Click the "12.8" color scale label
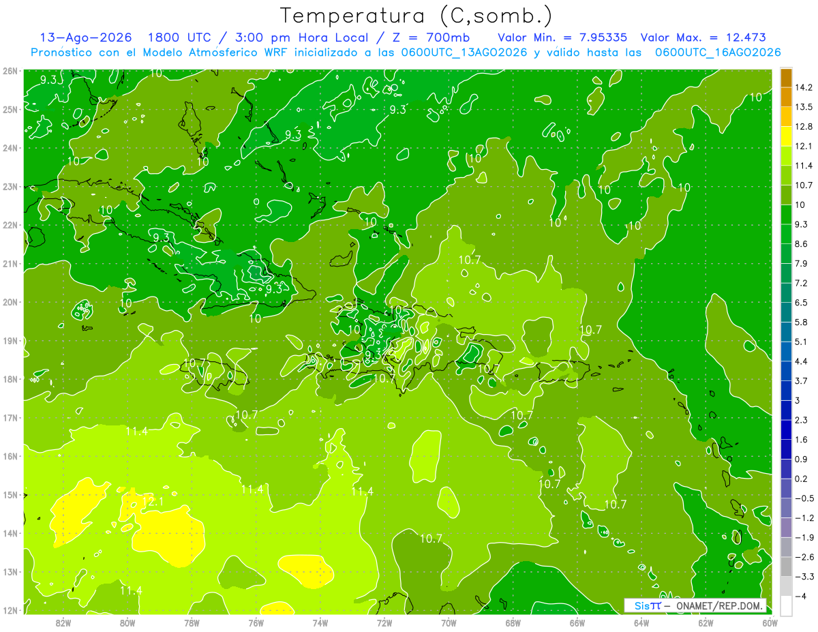The width and height of the screenshot is (818, 632). pyautogui.click(x=804, y=127)
